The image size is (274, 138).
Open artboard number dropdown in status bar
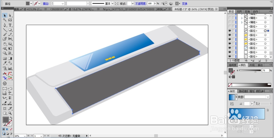pyautogui.click(x=41, y=136)
